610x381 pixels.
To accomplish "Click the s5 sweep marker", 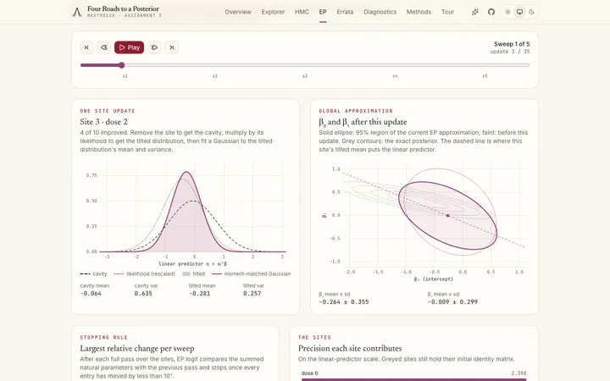I will click(x=485, y=76).
